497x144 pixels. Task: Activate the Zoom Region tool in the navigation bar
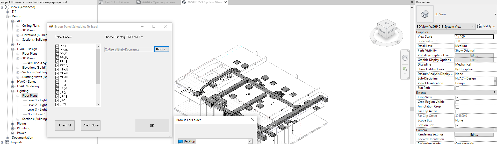click(405, 69)
